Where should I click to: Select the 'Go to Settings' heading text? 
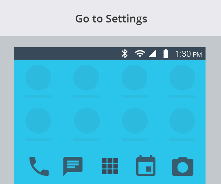click(111, 19)
